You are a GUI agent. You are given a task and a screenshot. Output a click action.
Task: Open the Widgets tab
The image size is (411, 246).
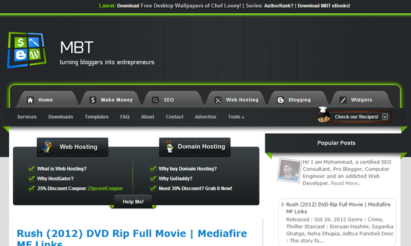click(361, 100)
